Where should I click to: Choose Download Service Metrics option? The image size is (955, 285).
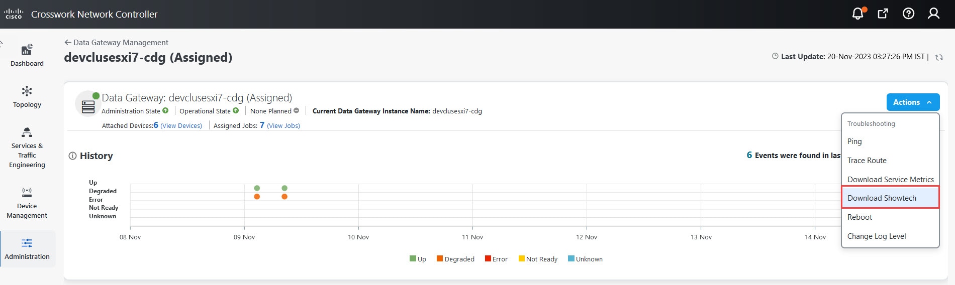click(890, 179)
